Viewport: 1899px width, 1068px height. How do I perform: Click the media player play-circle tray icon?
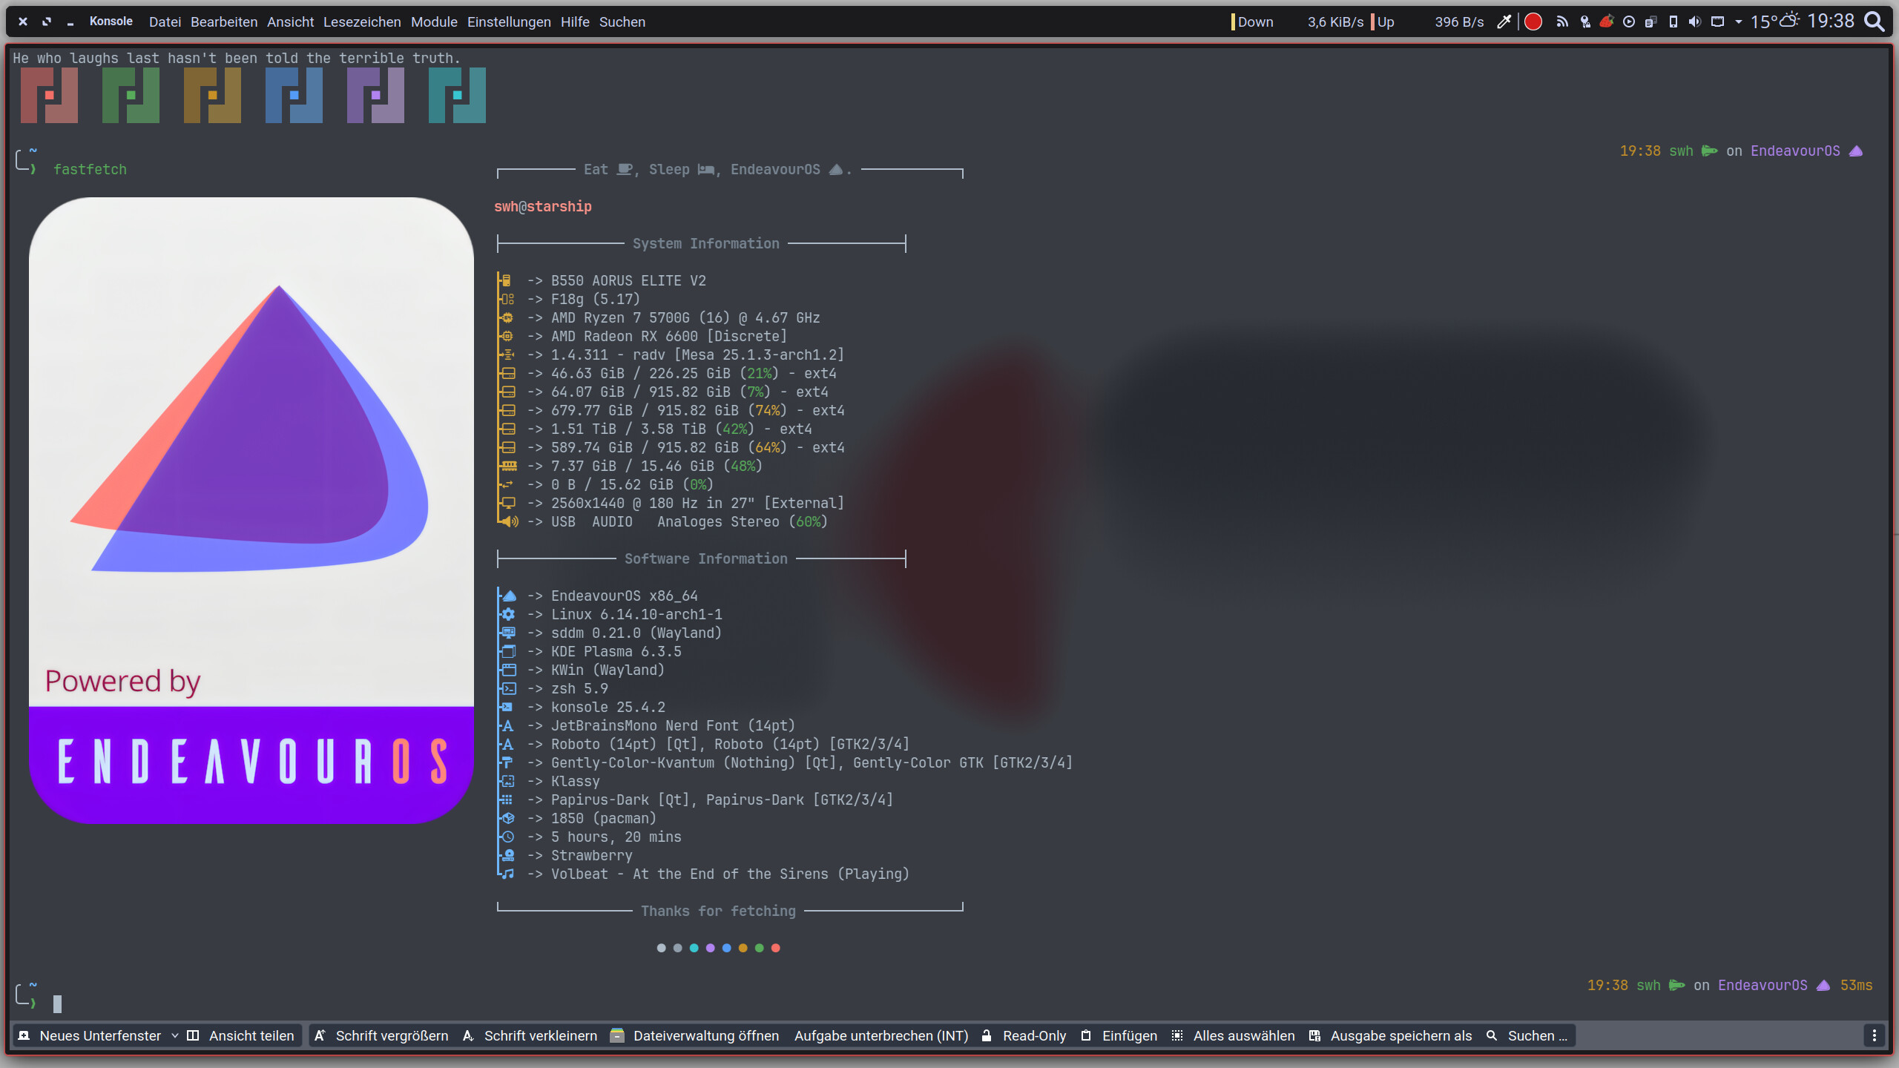point(1628,22)
